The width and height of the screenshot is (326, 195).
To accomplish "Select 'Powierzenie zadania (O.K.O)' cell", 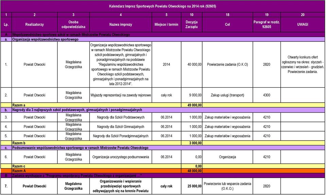I will (x=227, y=64).
